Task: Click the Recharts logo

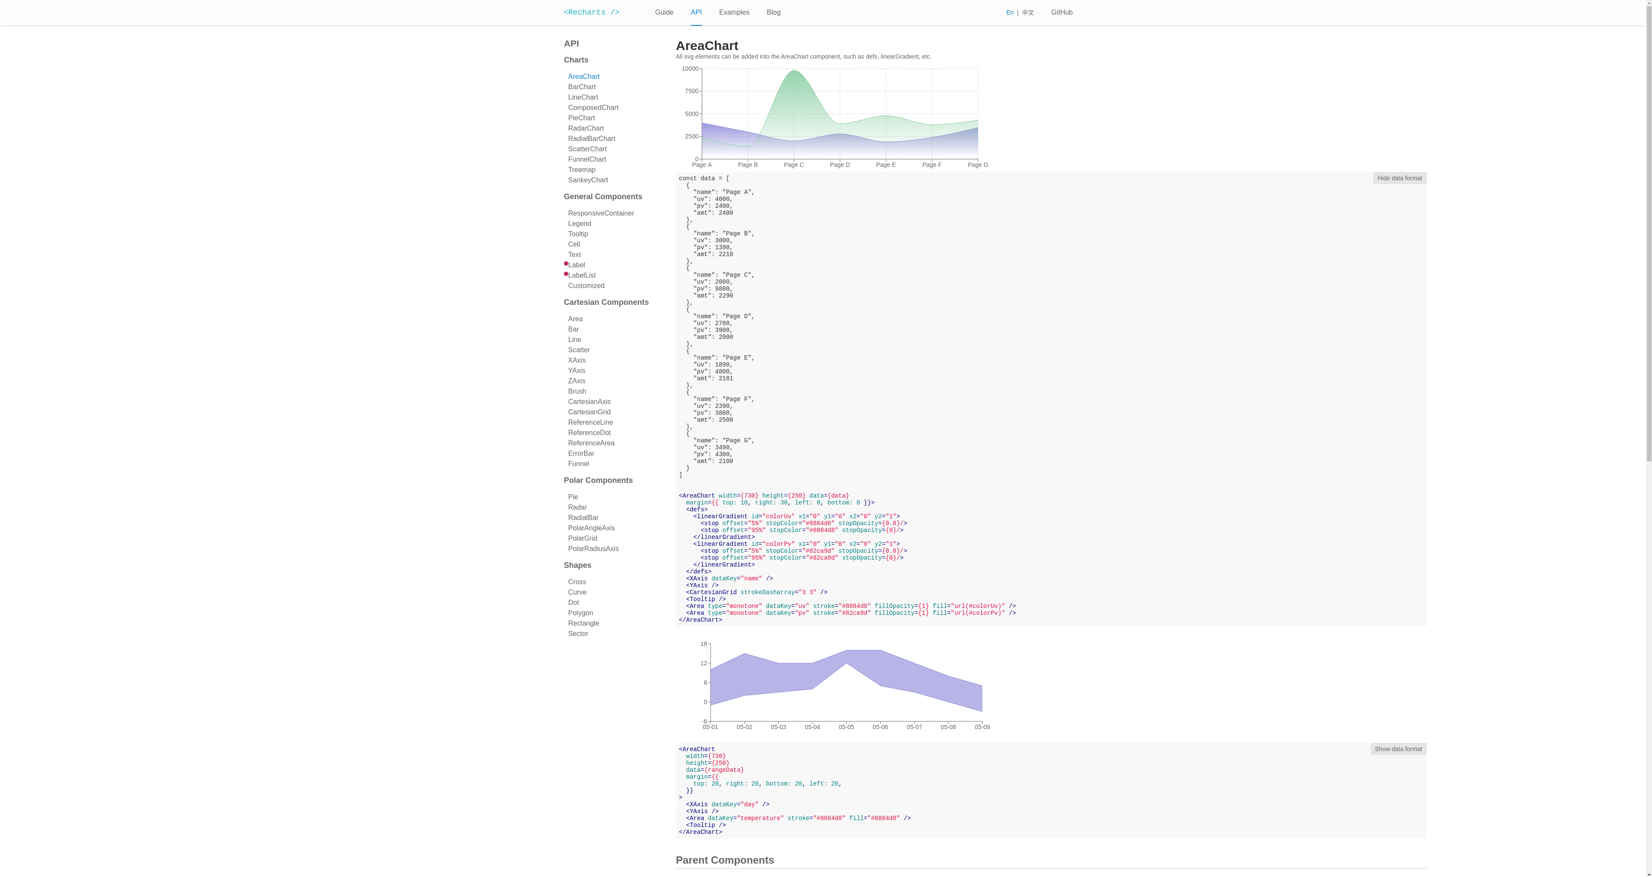Action: pos(591,12)
